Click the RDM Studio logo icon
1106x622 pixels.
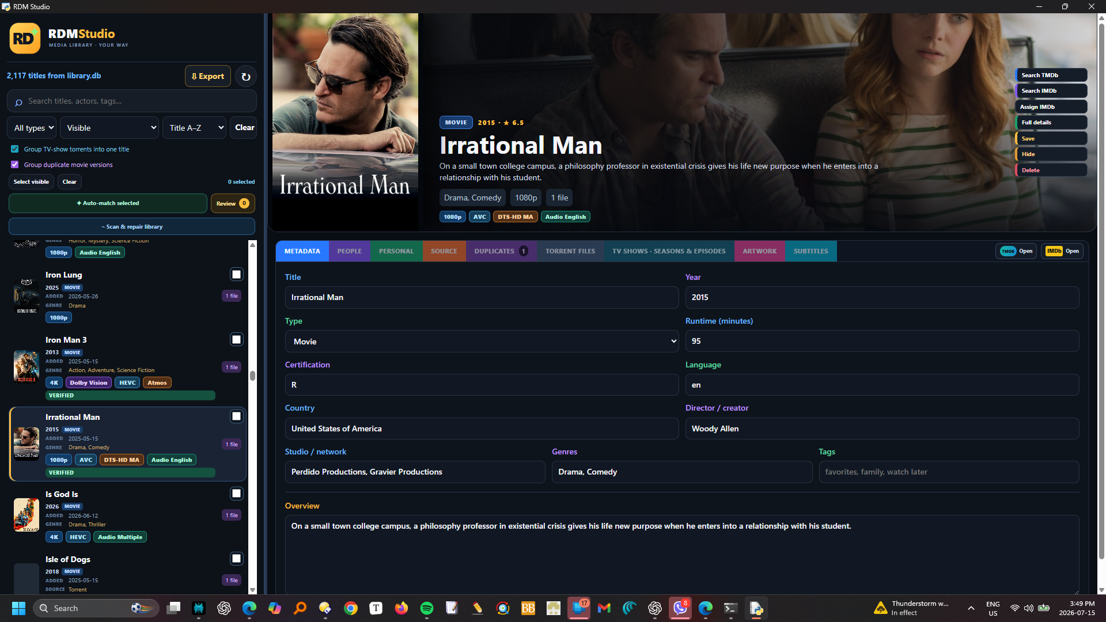coord(25,39)
